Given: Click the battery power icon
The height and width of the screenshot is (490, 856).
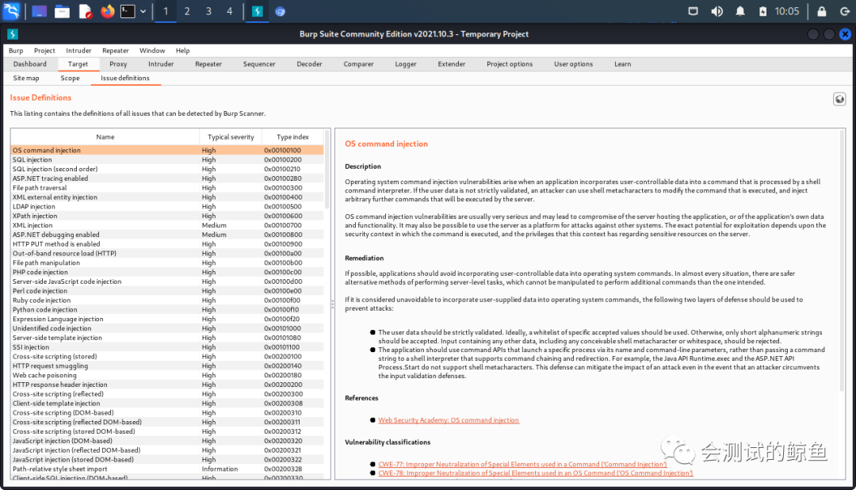Looking at the screenshot, I should [762, 11].
